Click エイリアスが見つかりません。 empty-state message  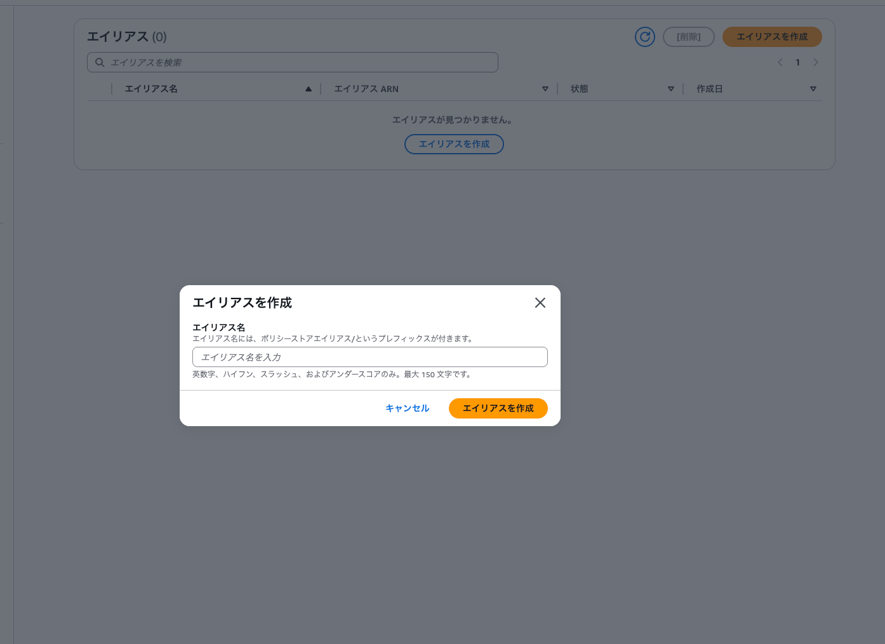(453, 119)
